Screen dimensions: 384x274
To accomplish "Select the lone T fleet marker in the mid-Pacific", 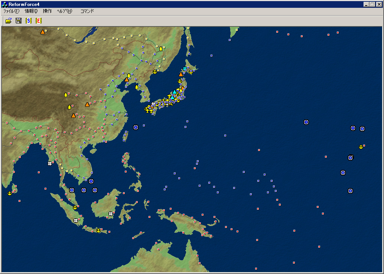I will [306, 122].
